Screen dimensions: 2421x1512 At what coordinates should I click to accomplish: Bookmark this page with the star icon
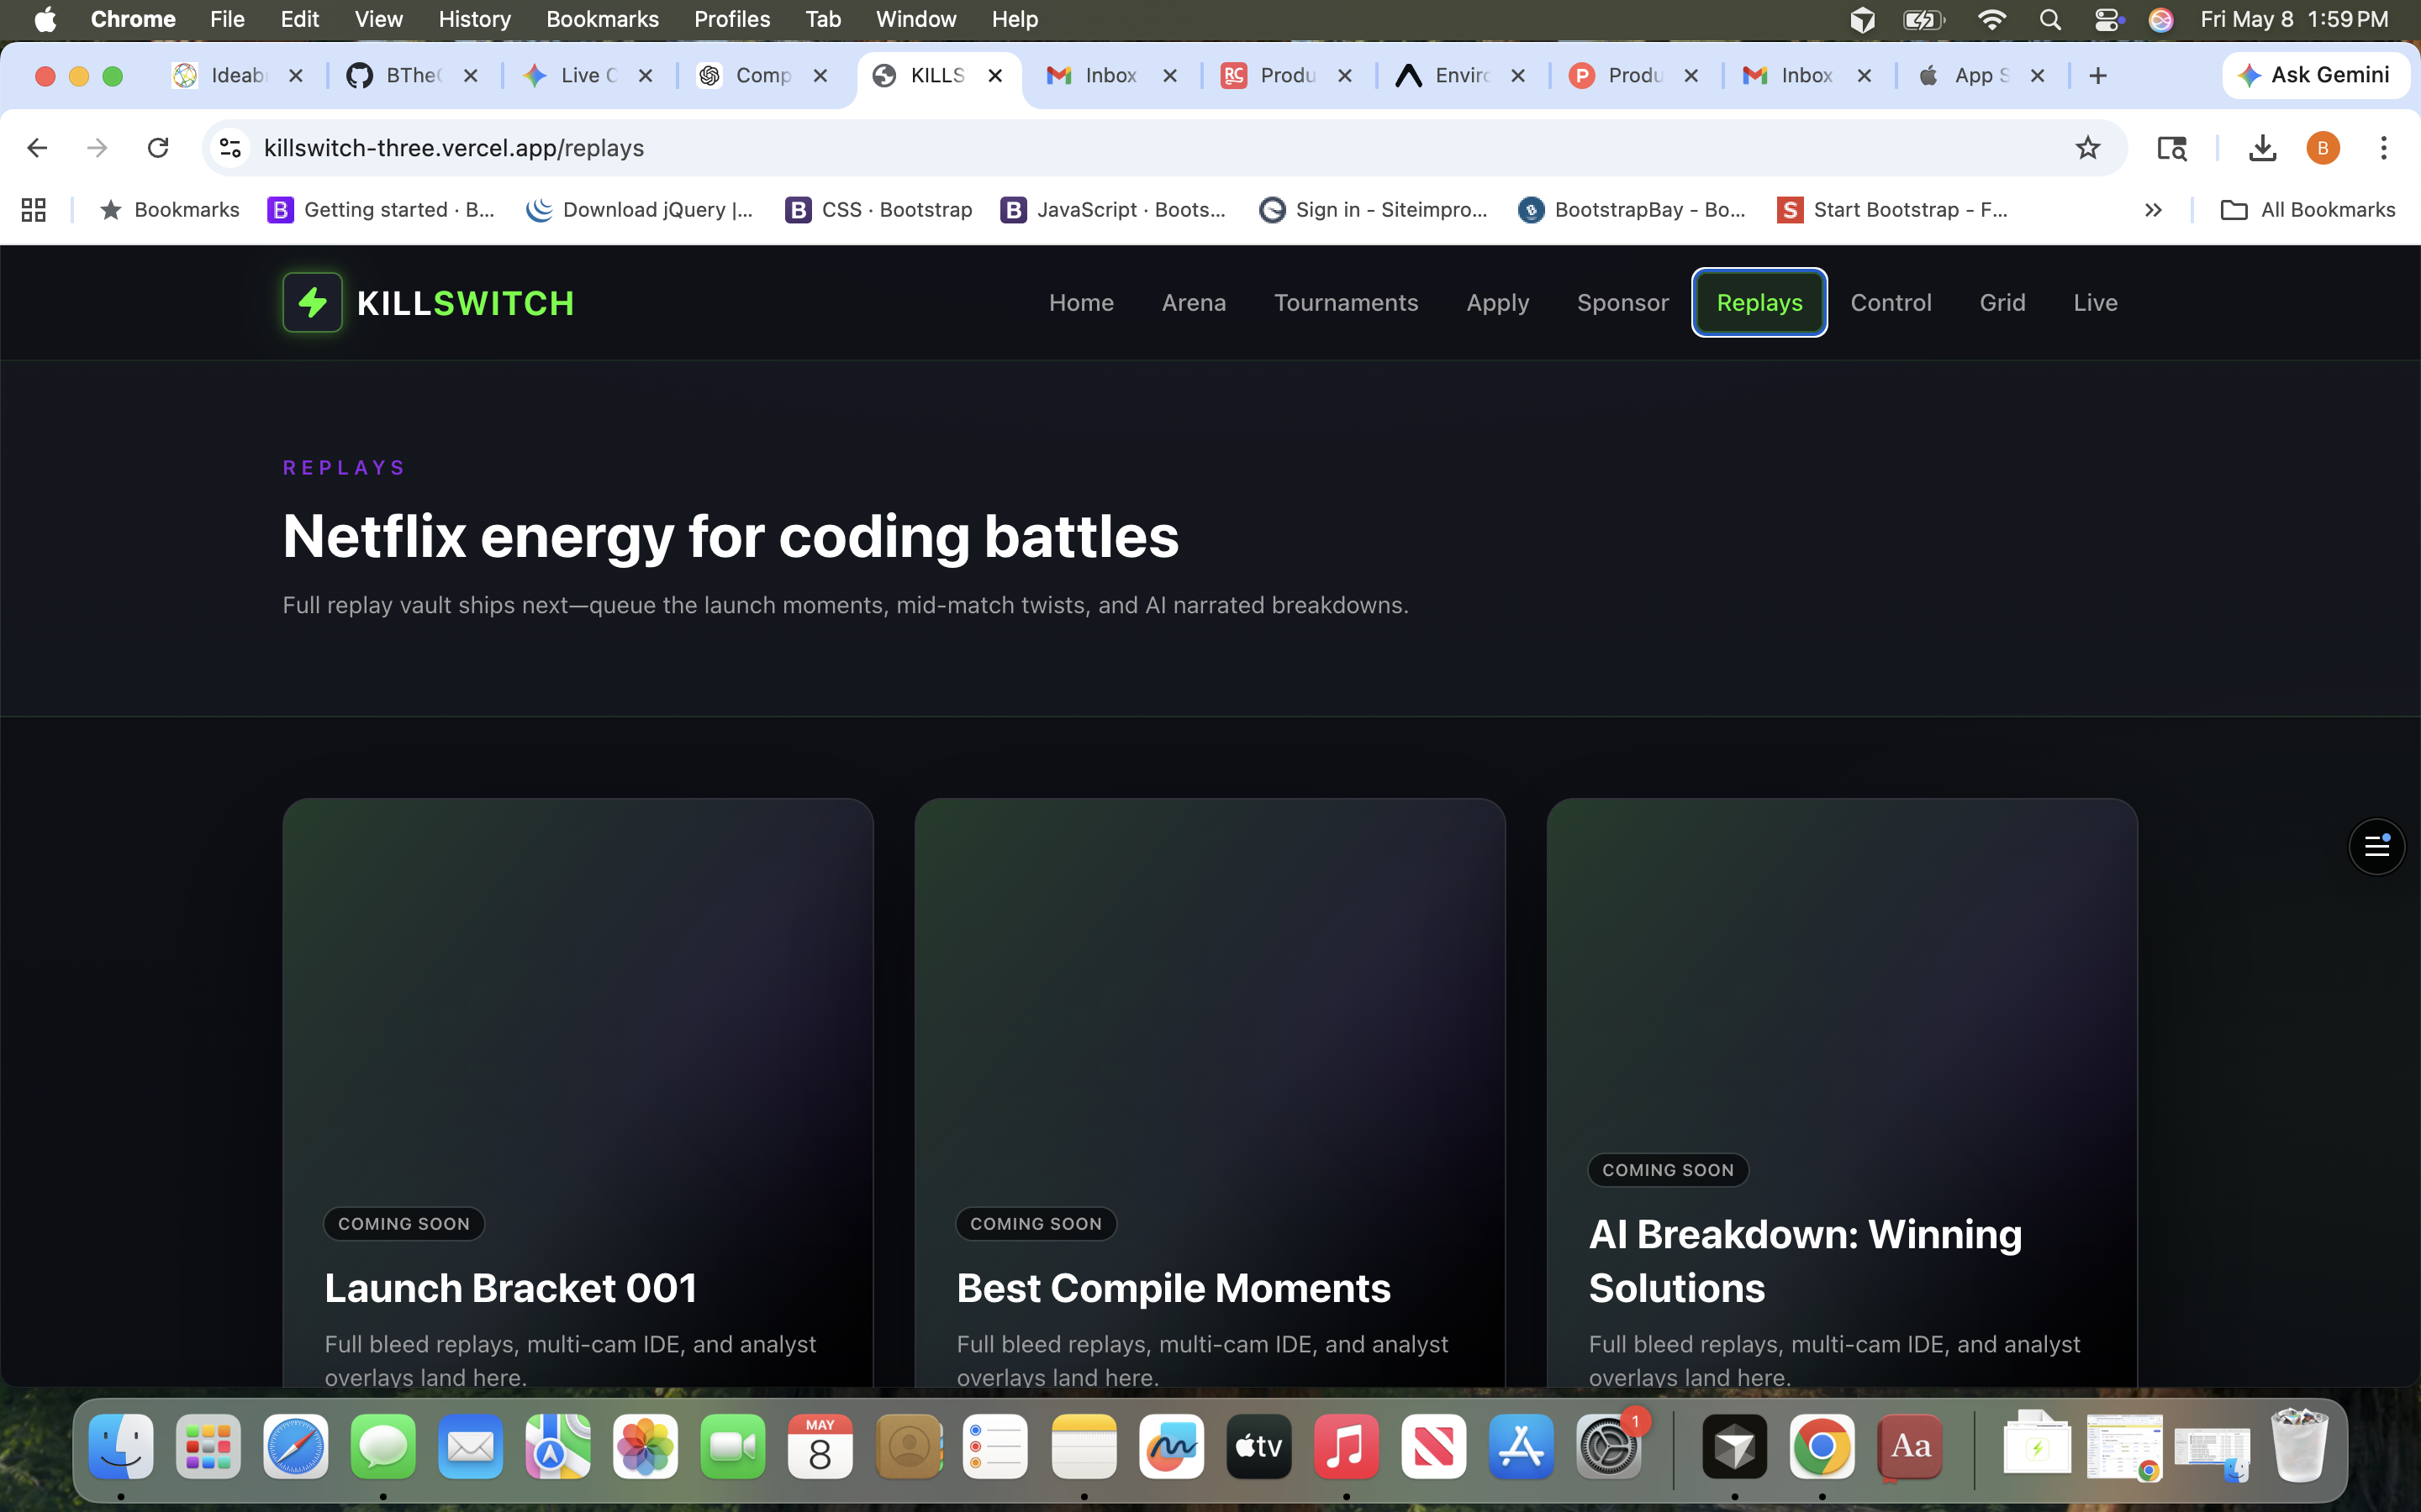(2087, 148)
